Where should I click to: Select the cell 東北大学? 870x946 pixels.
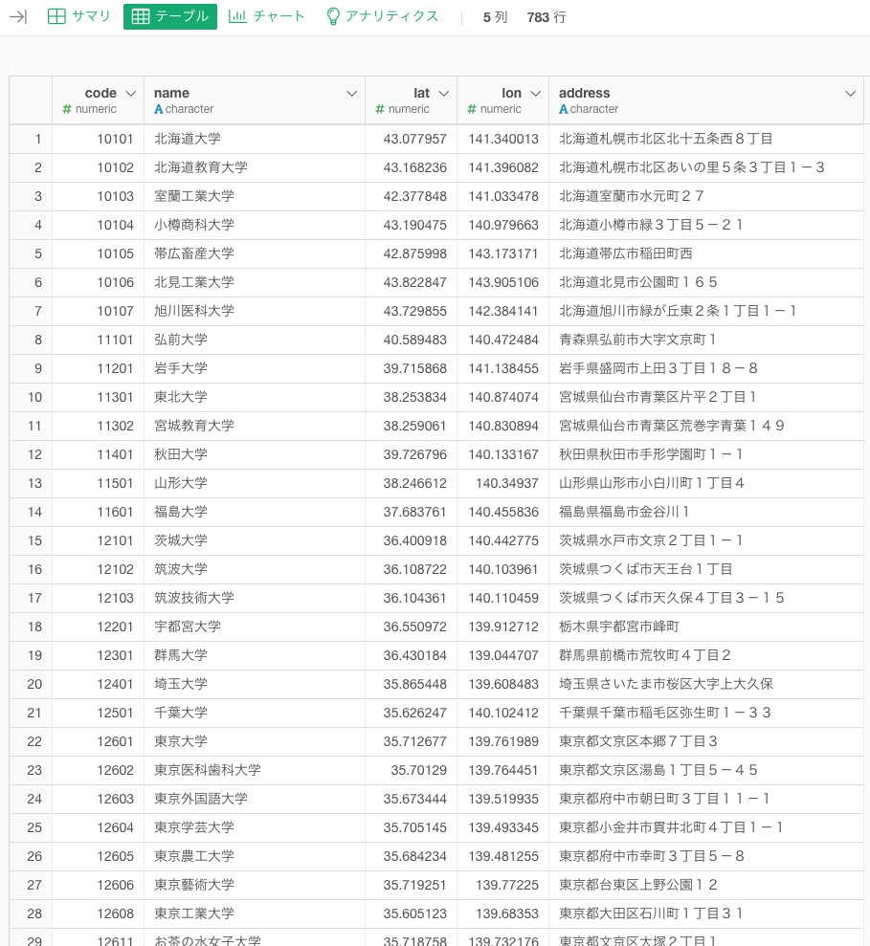click(255, 397)
